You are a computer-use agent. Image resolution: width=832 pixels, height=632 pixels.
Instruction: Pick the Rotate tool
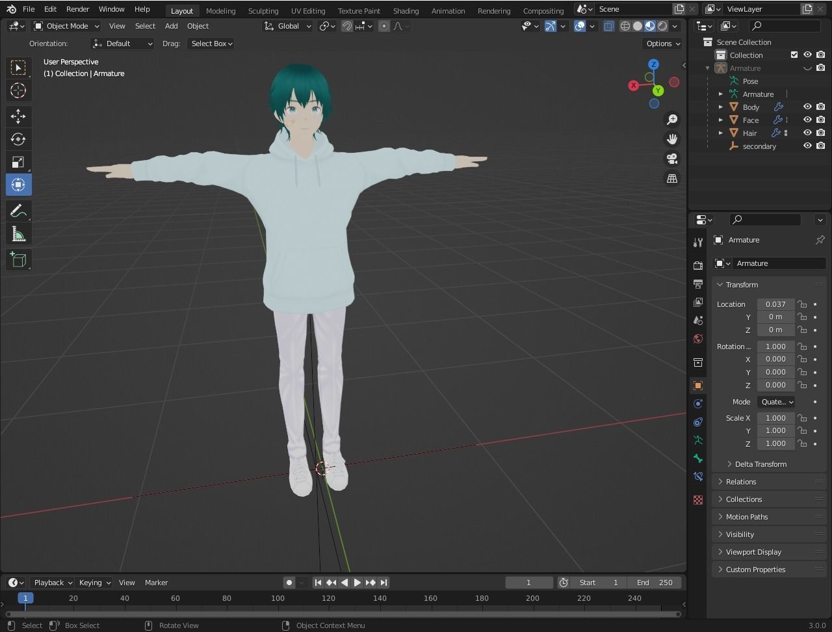click(x=18, y=139)
